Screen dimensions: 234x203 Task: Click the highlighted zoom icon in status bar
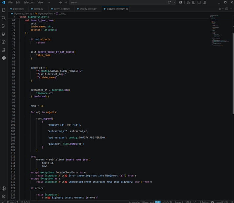[x=158, y=202]
